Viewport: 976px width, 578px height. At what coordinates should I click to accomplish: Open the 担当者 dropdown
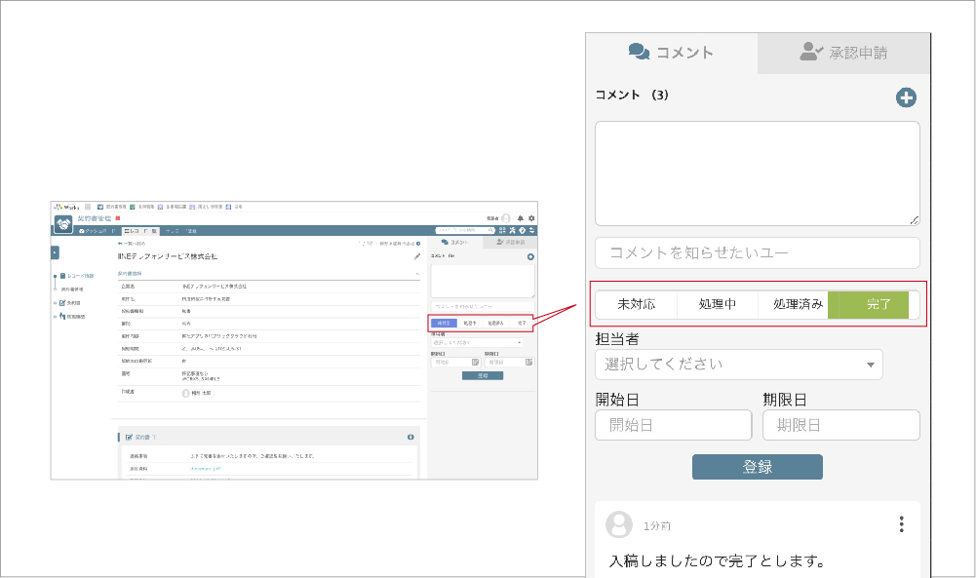click(738, 365)
